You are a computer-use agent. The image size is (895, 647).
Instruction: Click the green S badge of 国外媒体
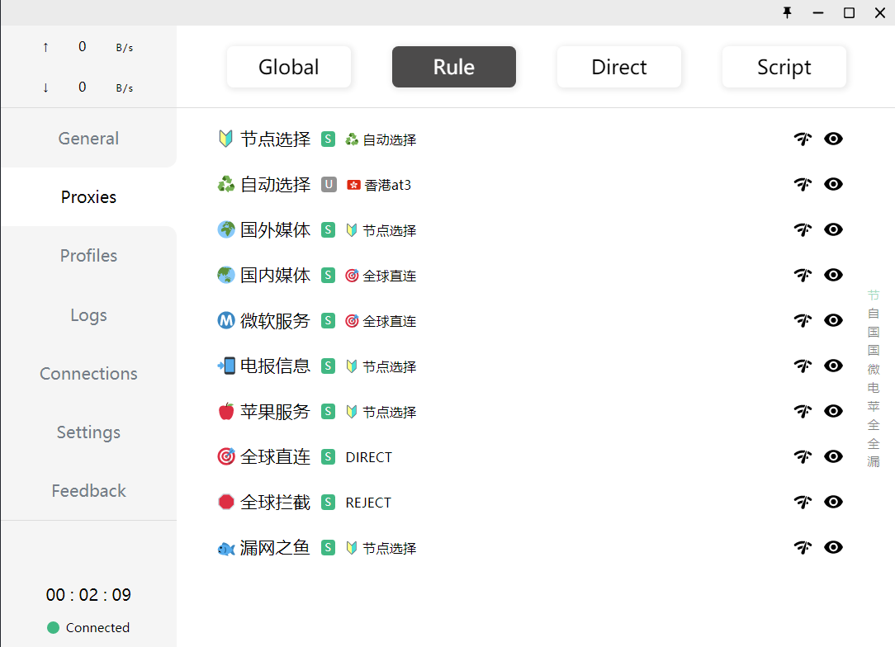329,230
